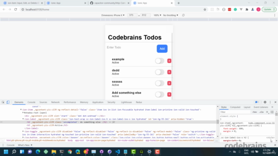
Task: Click the device width field showing 375
Action: click(132, 15)
